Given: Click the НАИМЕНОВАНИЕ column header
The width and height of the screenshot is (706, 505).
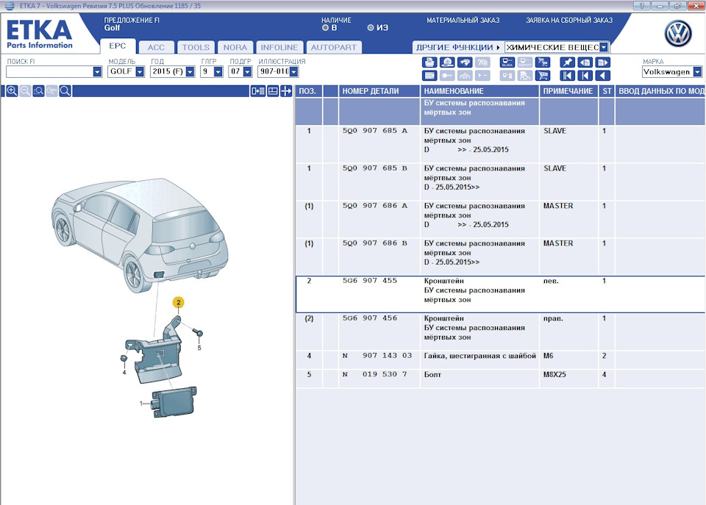Looking at the screenshot, I should (x=479, y=91).
